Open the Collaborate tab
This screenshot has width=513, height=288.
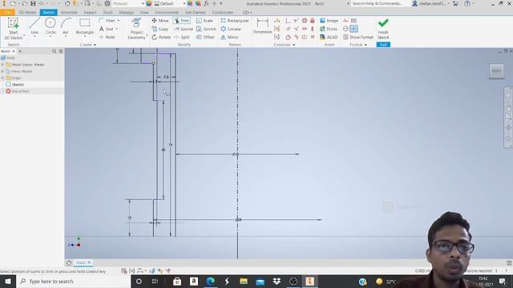pyautogui.click(x=223, y=13)
